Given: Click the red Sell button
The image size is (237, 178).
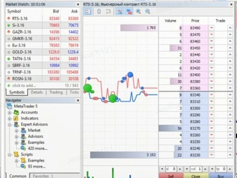Looking at the screenshot, I should point(171,176).
